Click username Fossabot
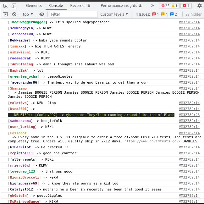The image size is (204, 204). 18,133
